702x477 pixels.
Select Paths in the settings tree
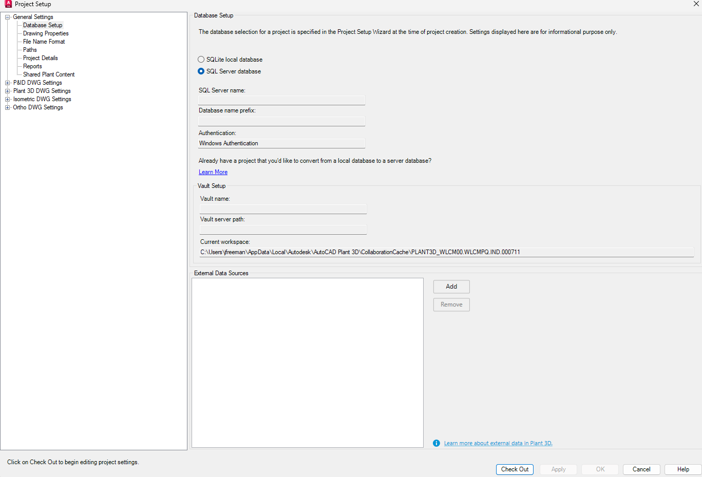click(x=29, y=49)
